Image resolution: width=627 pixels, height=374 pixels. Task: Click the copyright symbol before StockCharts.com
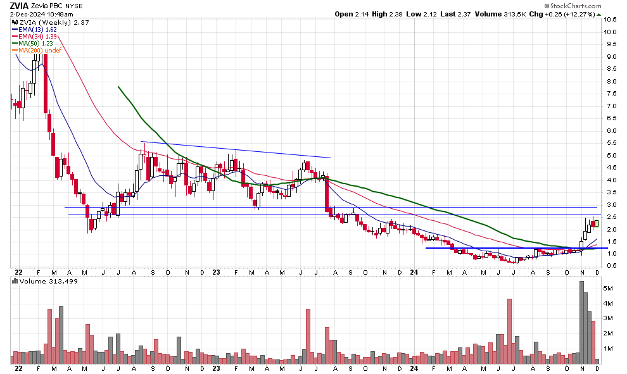[547, 6]
